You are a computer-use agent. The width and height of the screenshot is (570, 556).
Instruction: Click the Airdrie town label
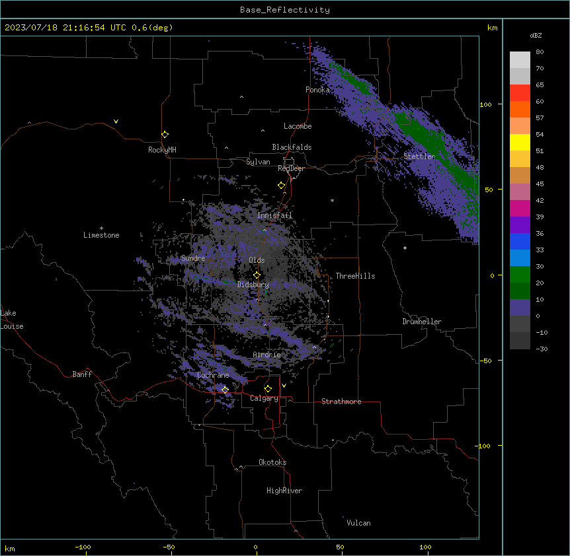click(266, 355)
